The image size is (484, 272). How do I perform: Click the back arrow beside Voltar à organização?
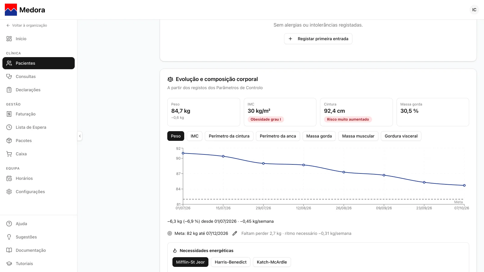tap(8, 25)
